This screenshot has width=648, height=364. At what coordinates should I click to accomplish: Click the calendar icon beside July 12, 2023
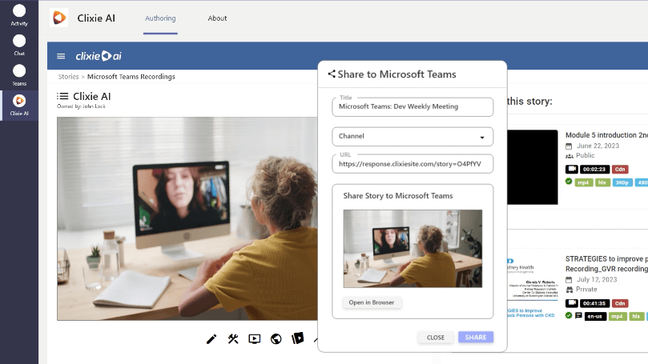click(x=569, y=280)
